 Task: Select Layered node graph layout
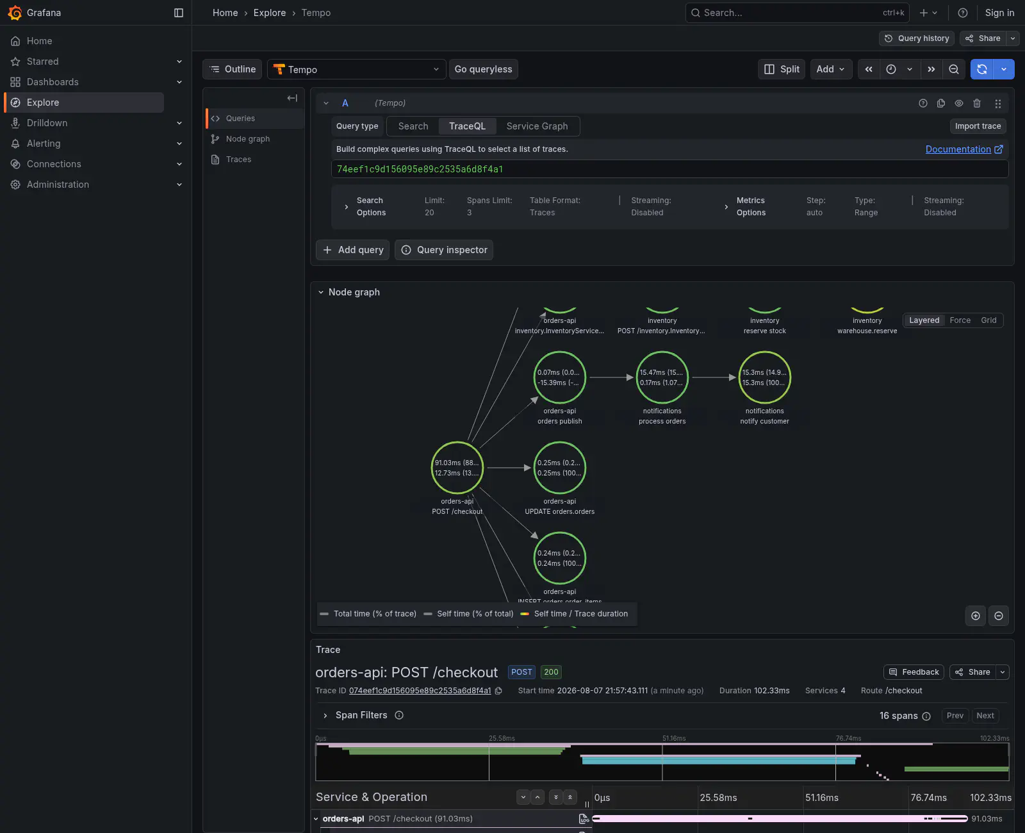924,320
